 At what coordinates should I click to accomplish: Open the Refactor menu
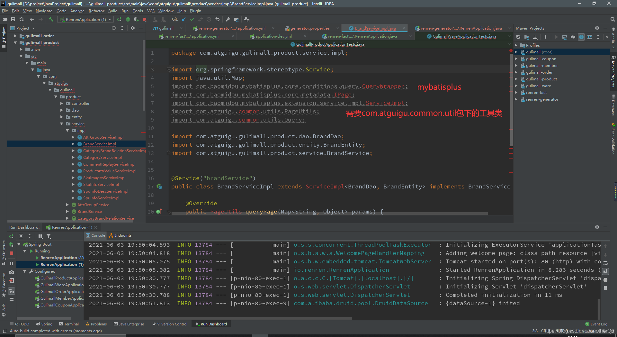coord(96,11)
